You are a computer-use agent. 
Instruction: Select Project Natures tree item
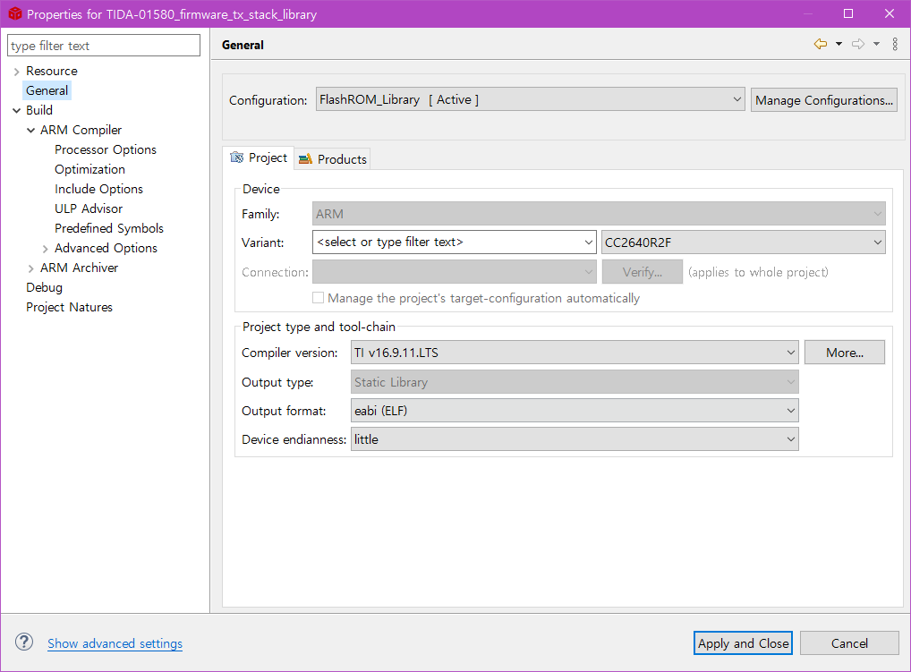(69, 308)
